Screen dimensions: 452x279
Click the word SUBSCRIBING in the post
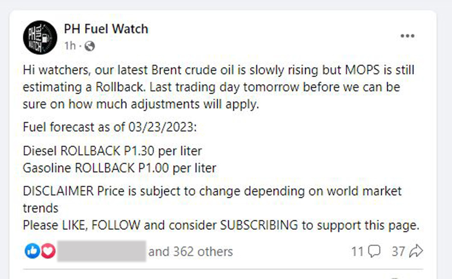click(259, 225)
